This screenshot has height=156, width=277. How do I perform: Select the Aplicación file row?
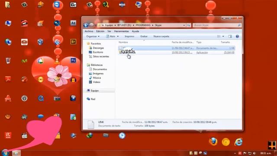pos(177,52)
